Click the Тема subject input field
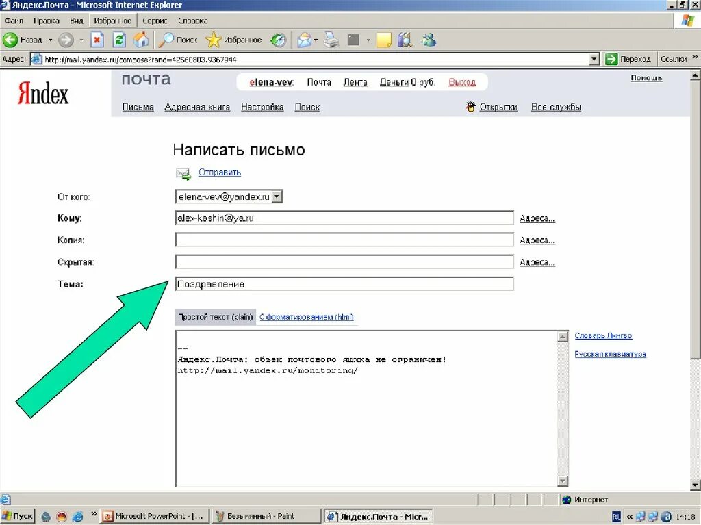This screenshot has width=701, height=525. tap(345, 283)
